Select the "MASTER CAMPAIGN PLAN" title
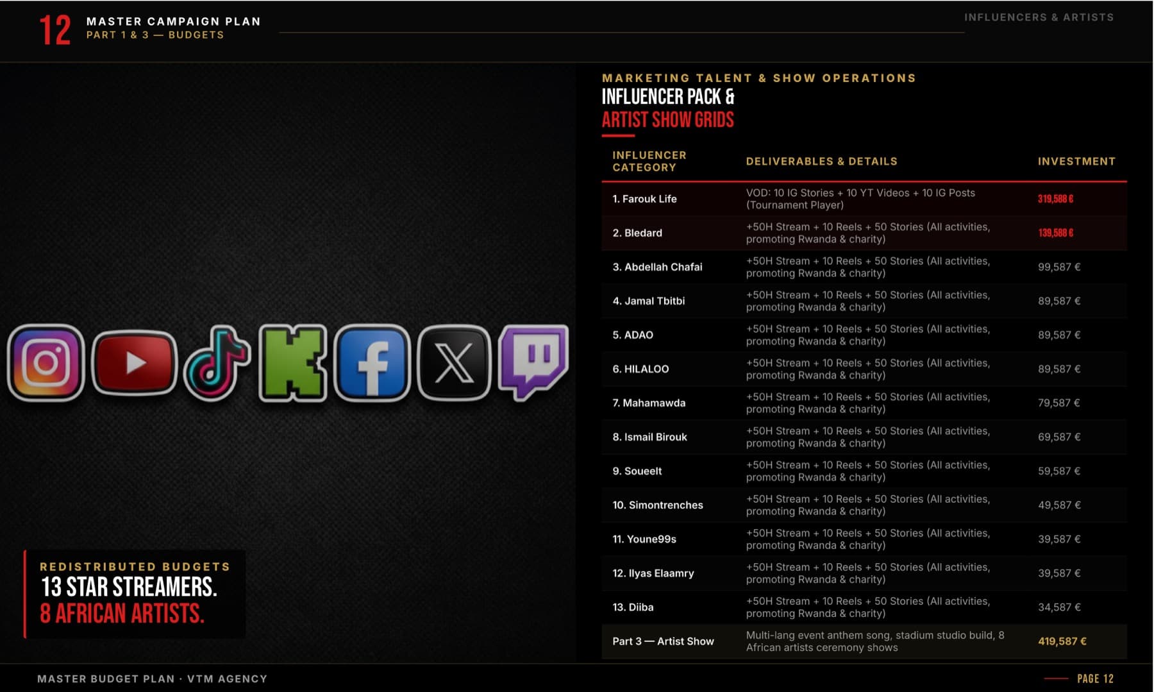Screen dimensions: 1154x692 174,21
